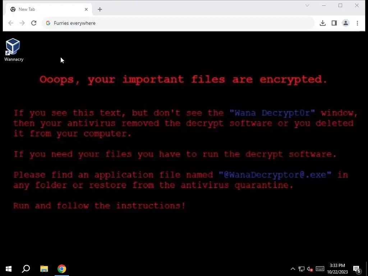Screen dimensions: 368x276
Task: Open the taskbar search magnifier
Action: pyautogui.click(x=26, y=269)
